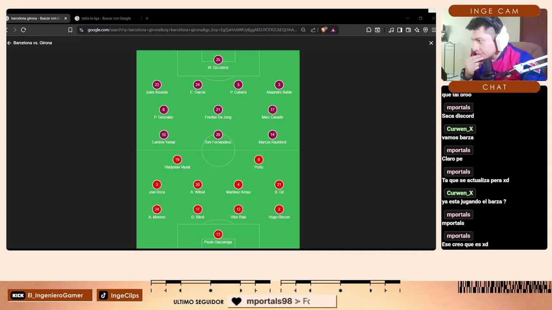Open the Brave Wallet icon
Screen dimensions: 552x310
(408, 30)
